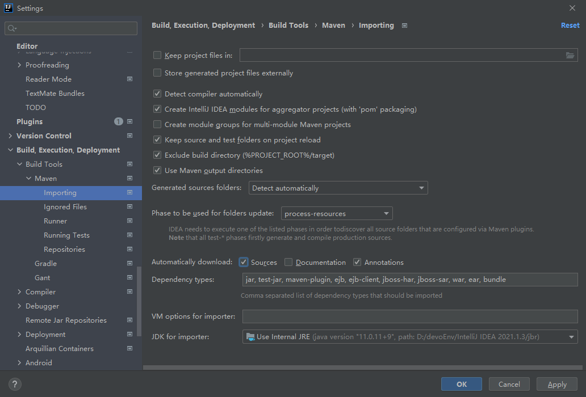Viewport: 586px width, 397px height.
Task: Enable Keep project files in checkbox
Action: click(157, 55)
